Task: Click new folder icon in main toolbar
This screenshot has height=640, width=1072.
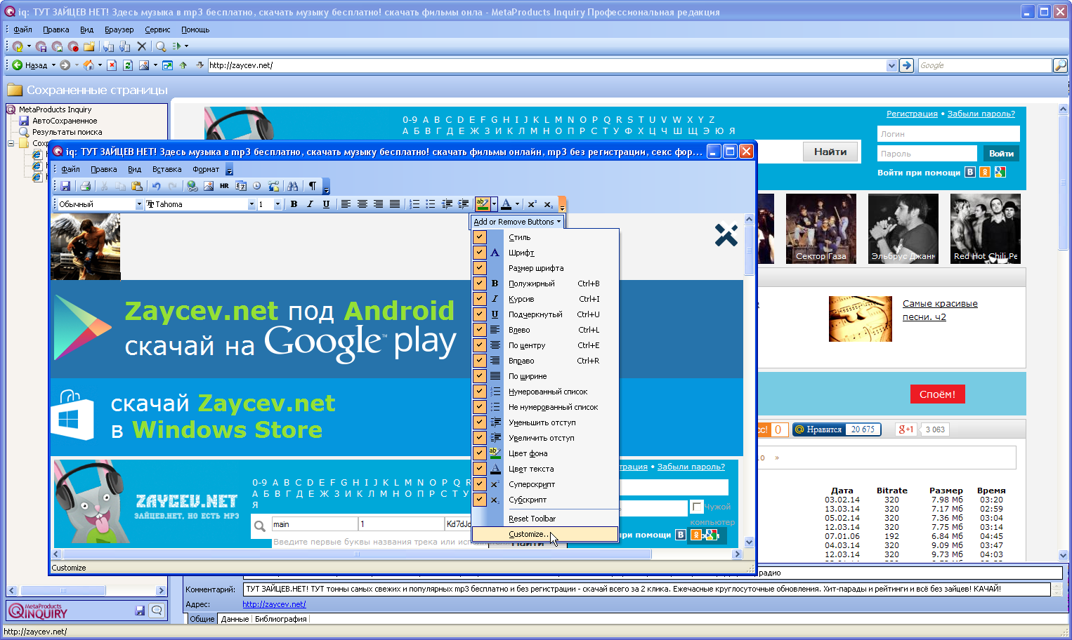Action: click(x=89, y=46)
